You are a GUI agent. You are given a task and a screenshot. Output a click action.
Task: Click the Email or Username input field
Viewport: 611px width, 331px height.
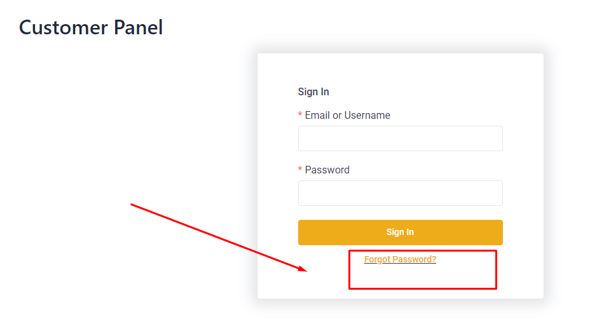[x=400, y=138]
